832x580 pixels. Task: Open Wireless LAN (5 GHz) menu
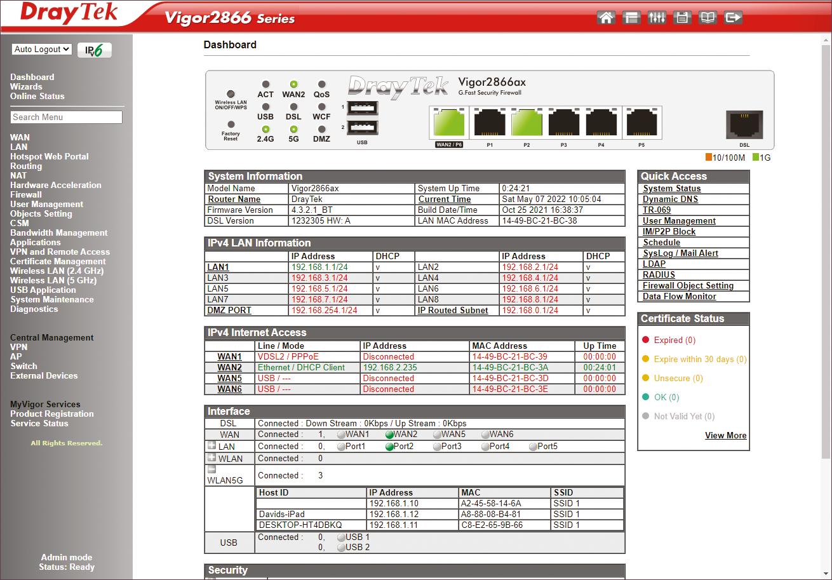click(x=53, y=280)
